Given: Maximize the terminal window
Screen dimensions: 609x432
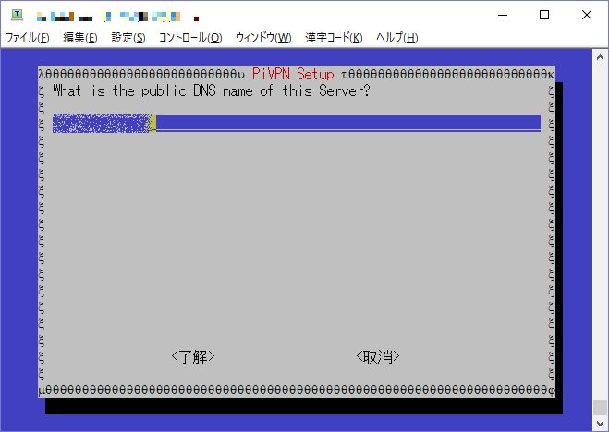Looking at the screenshot, I should click(544, 15).
